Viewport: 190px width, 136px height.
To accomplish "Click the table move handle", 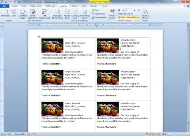I will [39, 36].
